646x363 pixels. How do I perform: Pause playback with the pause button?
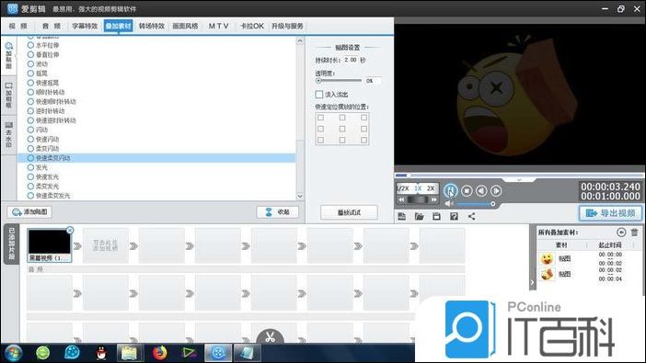[x=451, y=190]
